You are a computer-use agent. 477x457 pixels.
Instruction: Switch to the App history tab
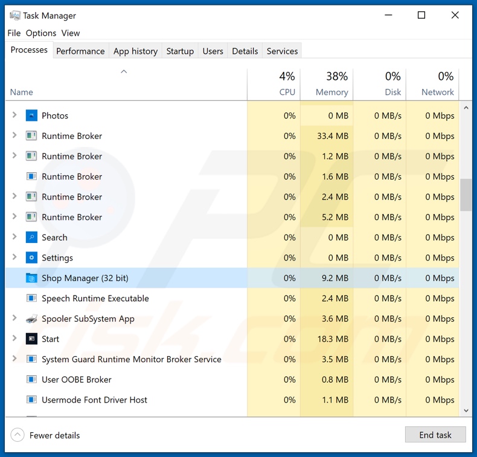pyautogui.click(x=135, y=51)
